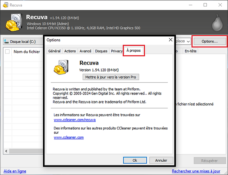
Task: Click the Recuva title bar app icon
Action: pyautogui.click(x=6, y=5)
